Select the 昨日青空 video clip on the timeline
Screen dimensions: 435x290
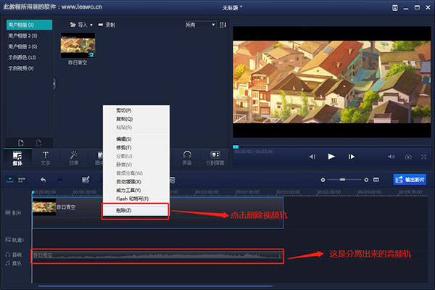click(157, 213)
